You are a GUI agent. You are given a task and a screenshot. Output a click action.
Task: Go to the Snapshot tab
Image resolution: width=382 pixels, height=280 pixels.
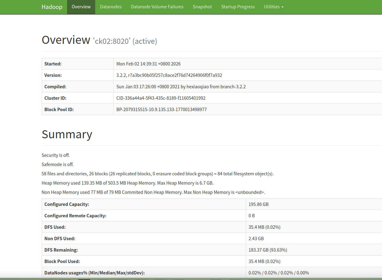tap(202, 7)
